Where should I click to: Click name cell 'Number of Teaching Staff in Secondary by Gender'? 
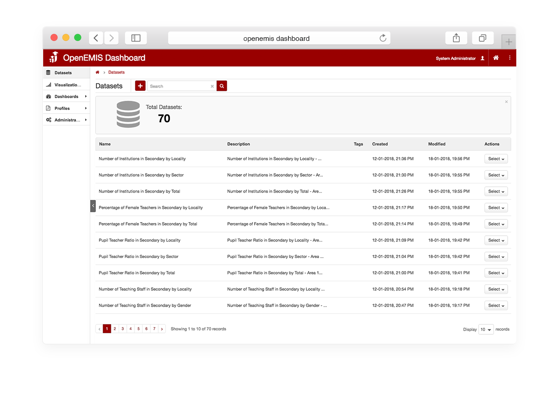tap(145, 306)
